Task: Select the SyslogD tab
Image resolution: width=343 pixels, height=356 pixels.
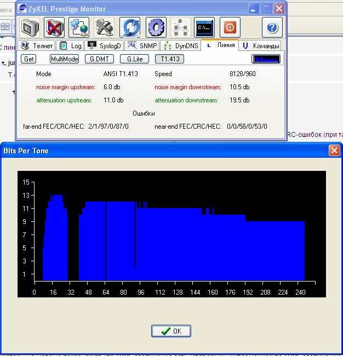Action: pos(104,46)
